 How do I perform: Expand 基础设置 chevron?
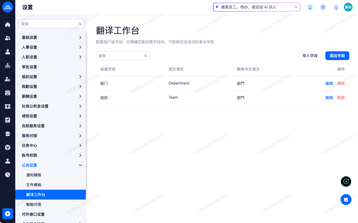point(80,37)
